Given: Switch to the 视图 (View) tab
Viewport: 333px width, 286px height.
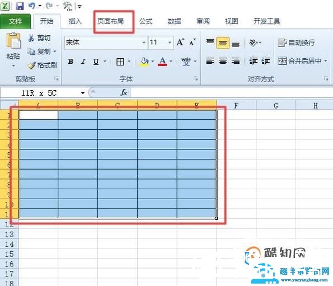Looking at the screenshot, I should (232, 21).
